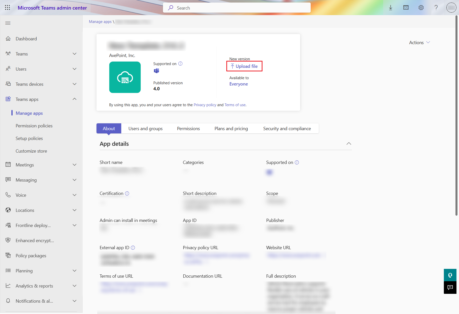
Task: Collapse the App details section
Action: point(349,144)
